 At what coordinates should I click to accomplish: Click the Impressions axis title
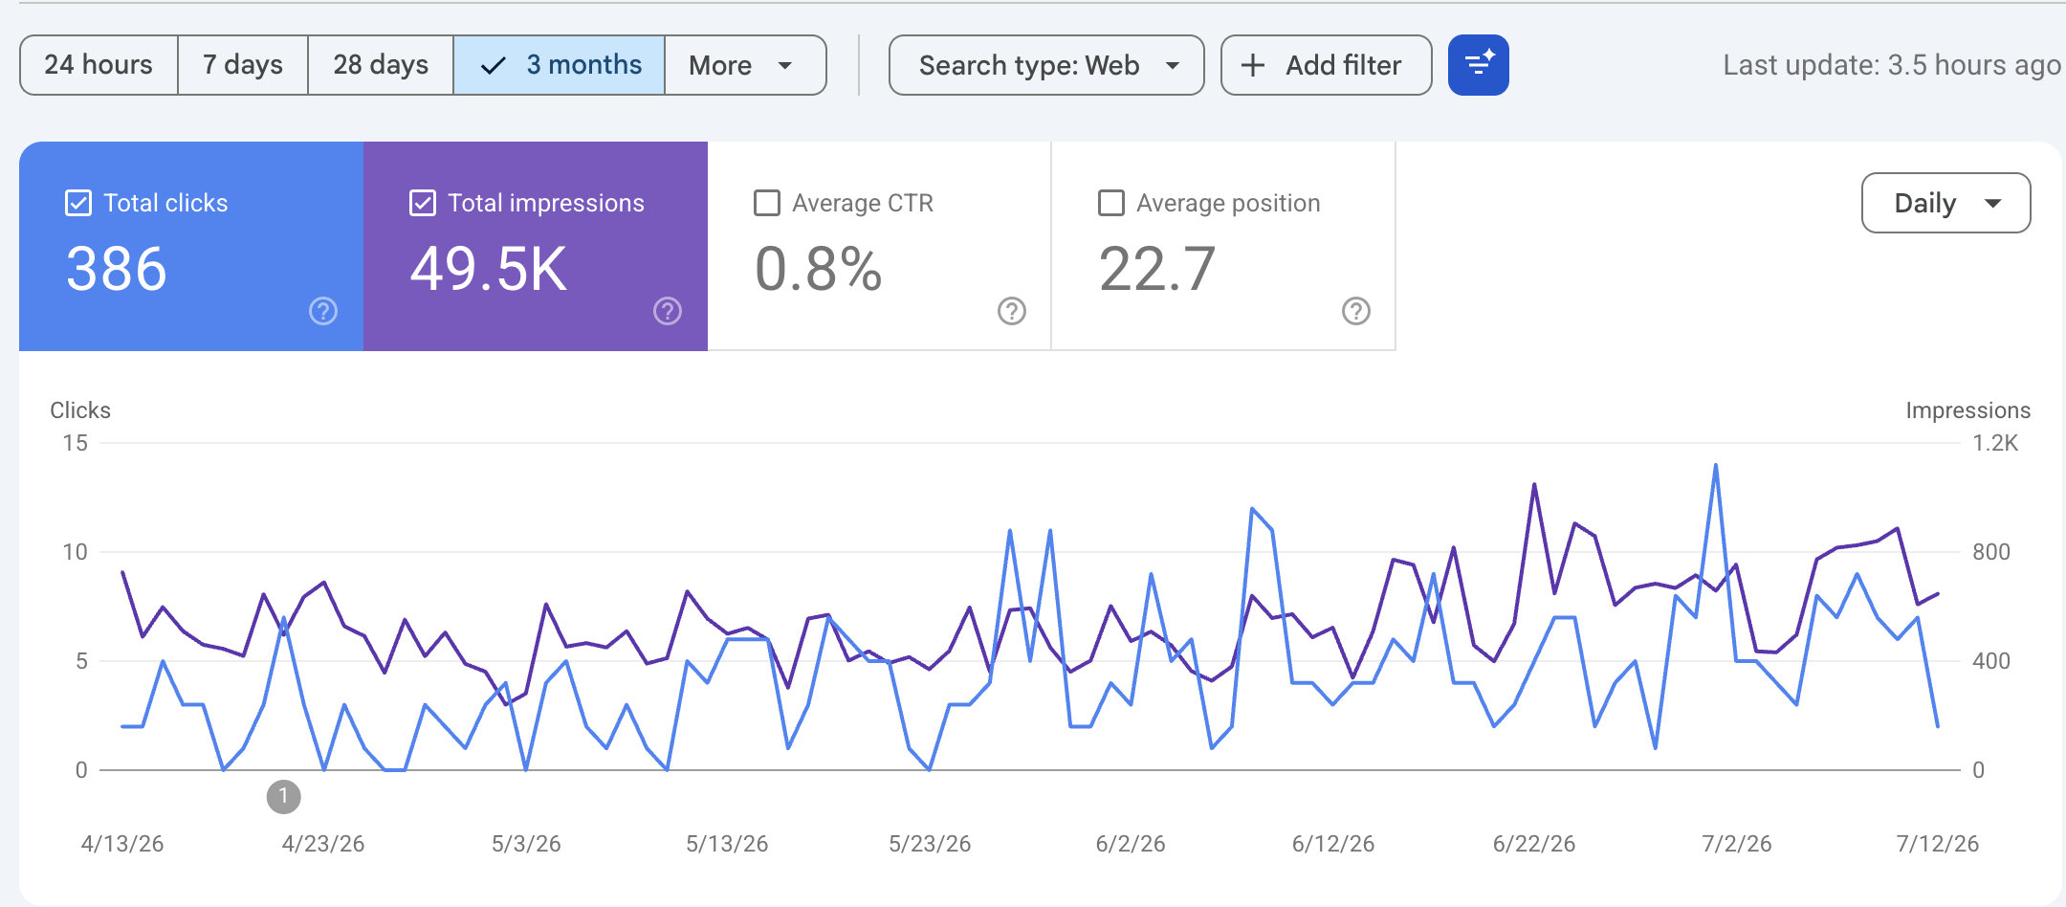pos(1967,410)
